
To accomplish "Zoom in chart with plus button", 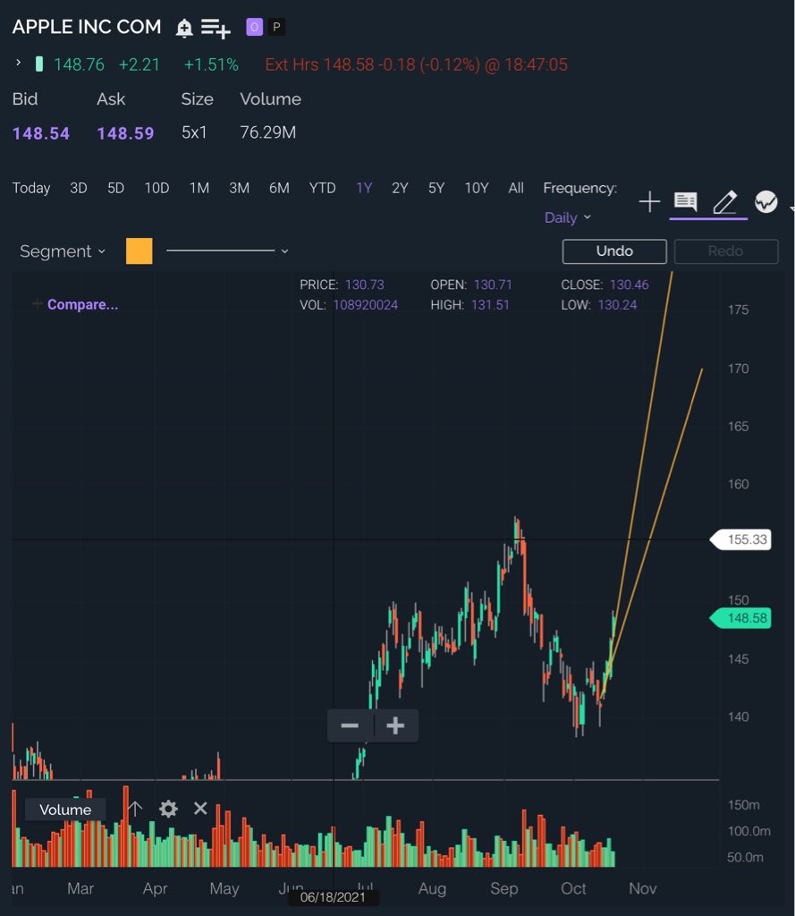I will tap(395, 725).
